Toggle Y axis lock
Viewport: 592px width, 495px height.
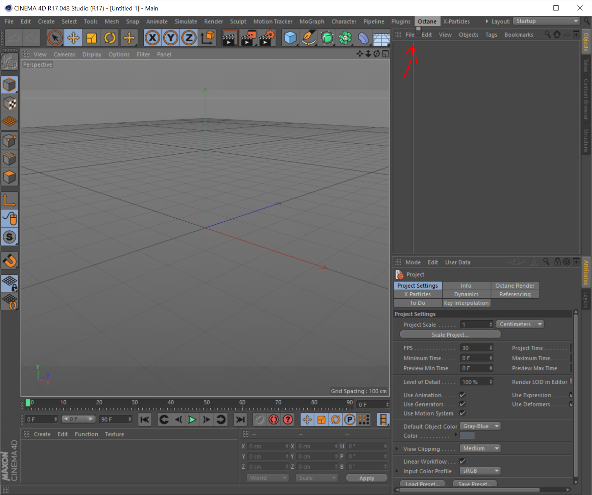pos(171,38)
